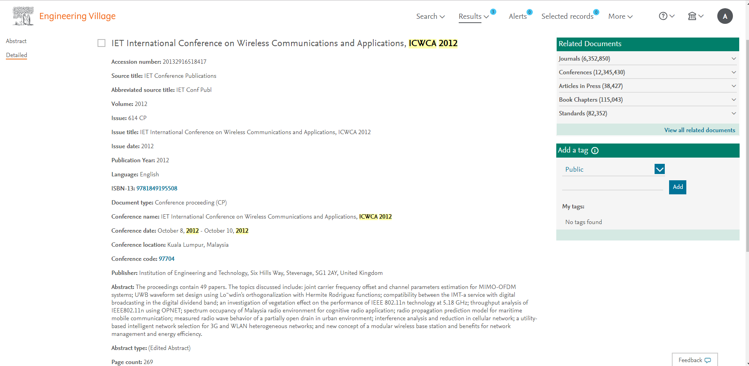
Task: Open View all related documents link
Action: 700,130
